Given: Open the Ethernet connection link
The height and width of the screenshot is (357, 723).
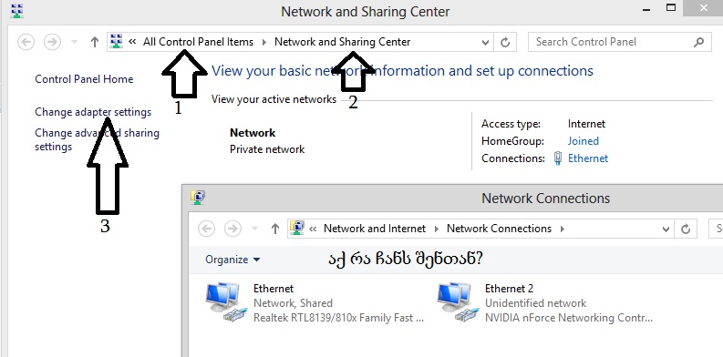Looking at the screenshot, I should coord(588,158).
